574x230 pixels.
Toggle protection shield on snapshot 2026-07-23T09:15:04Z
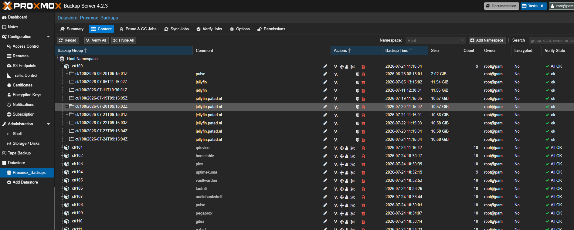coord(357,132)
